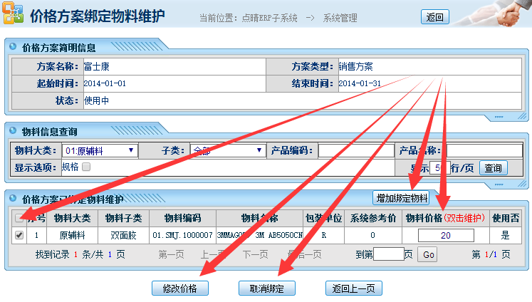Click the 修改价格 button

(179, 288)
